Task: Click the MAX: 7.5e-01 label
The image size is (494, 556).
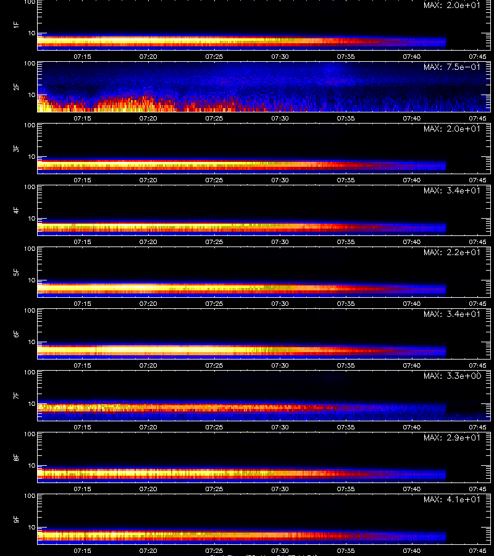Action: [x=452, y=67]
